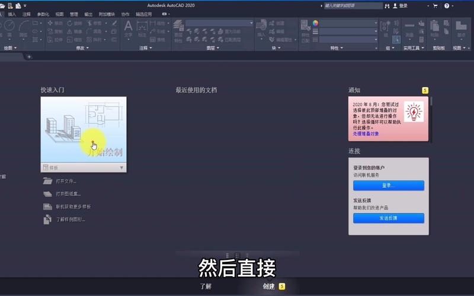The image size is (474, 296).
Task: Switch to the 精选应用 (Featured Apps) tab
Action: click(x=143, y=14)
